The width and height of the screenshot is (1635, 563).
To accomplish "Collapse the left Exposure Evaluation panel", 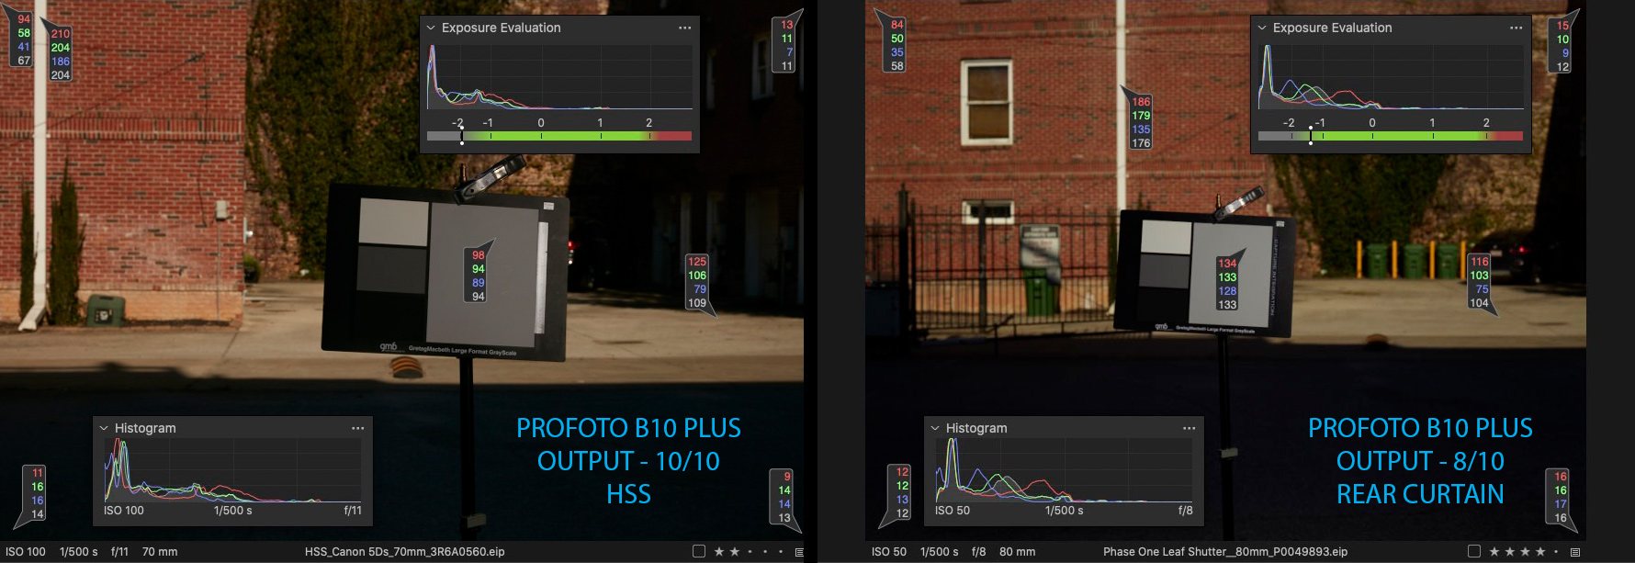I will click(431, 28).
